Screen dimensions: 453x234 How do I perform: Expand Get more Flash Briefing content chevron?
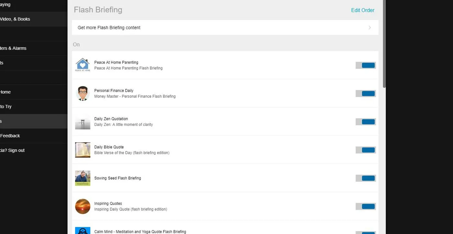tap(370, 28)
